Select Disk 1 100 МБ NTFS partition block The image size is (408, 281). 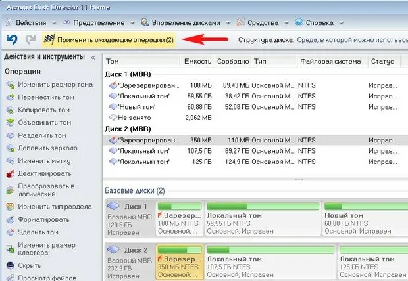pos(180,219)
